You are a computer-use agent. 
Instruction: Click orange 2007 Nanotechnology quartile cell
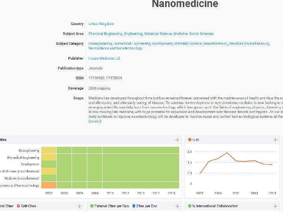[x=49, y=185]
